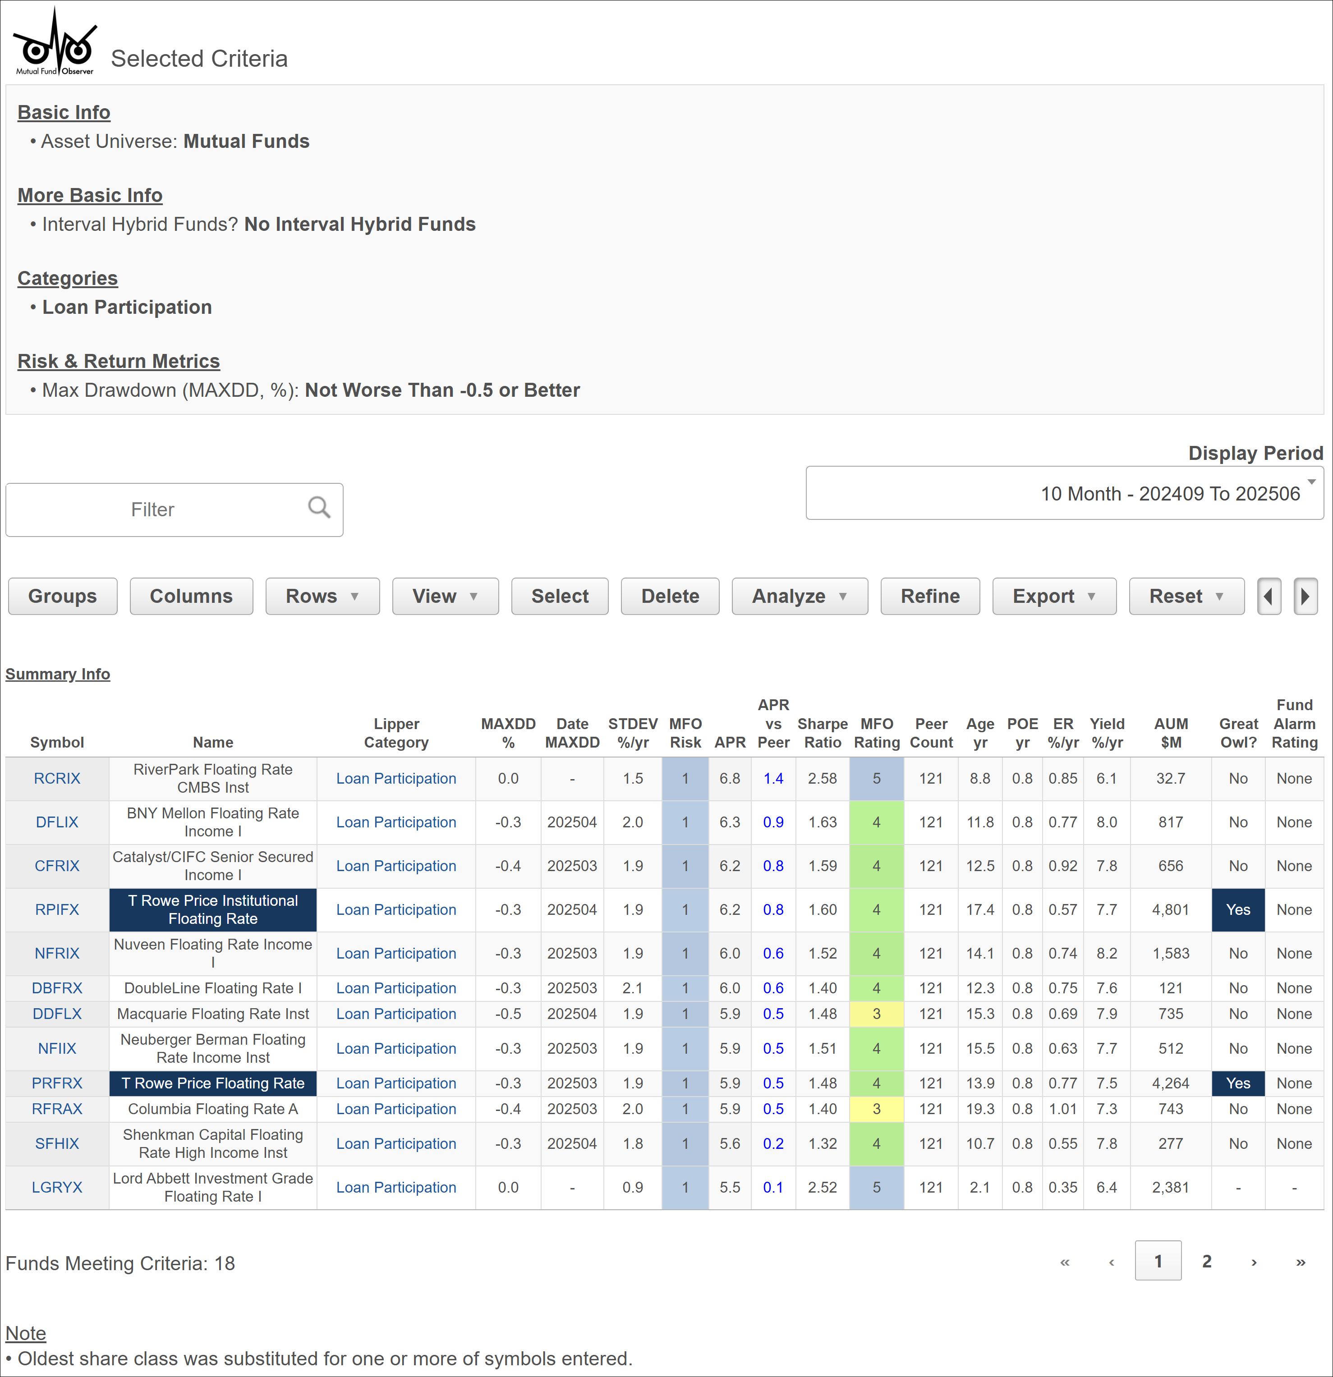Open the Reset dropdown menu
The image size is (1333, 1377).
[1187, 597]
